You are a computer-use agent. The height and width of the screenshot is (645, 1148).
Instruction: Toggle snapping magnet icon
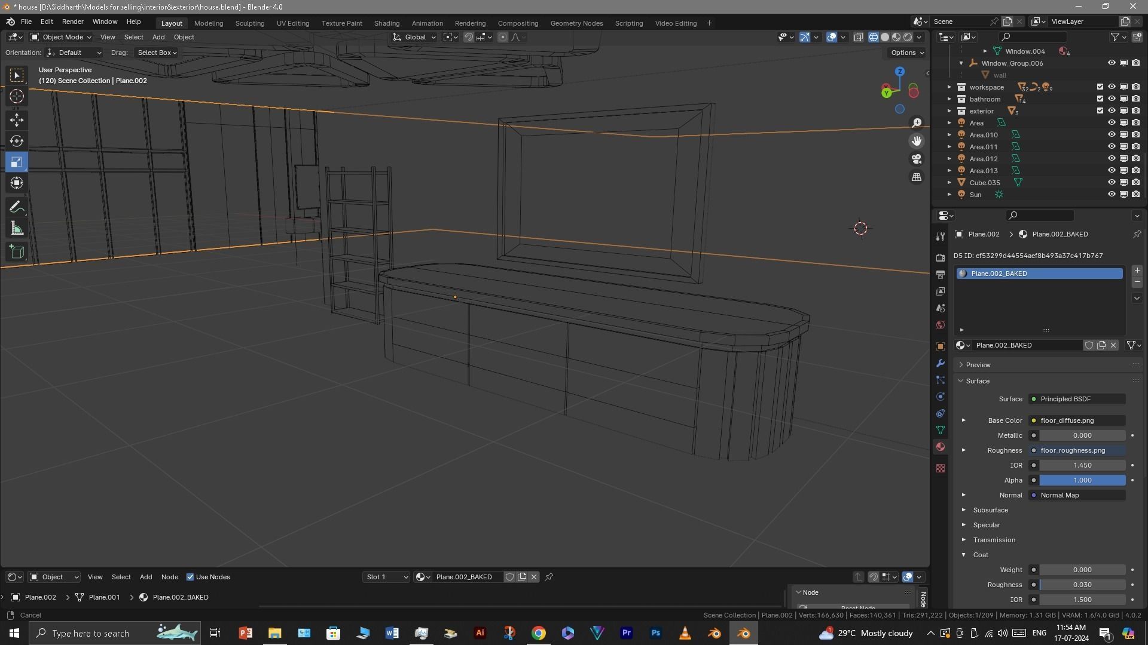click(x=469, y=37)
